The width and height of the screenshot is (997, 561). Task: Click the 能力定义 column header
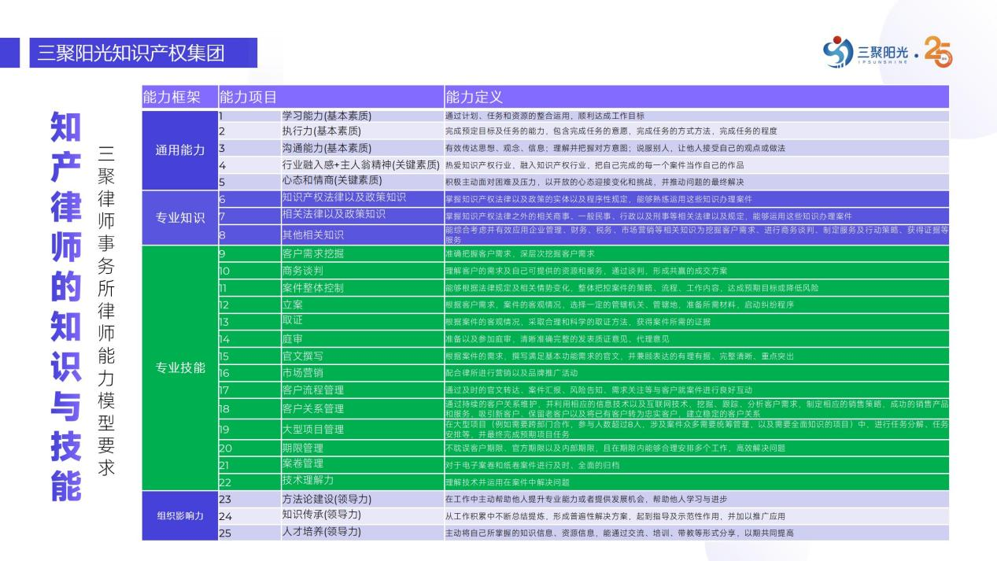(696, 98)
